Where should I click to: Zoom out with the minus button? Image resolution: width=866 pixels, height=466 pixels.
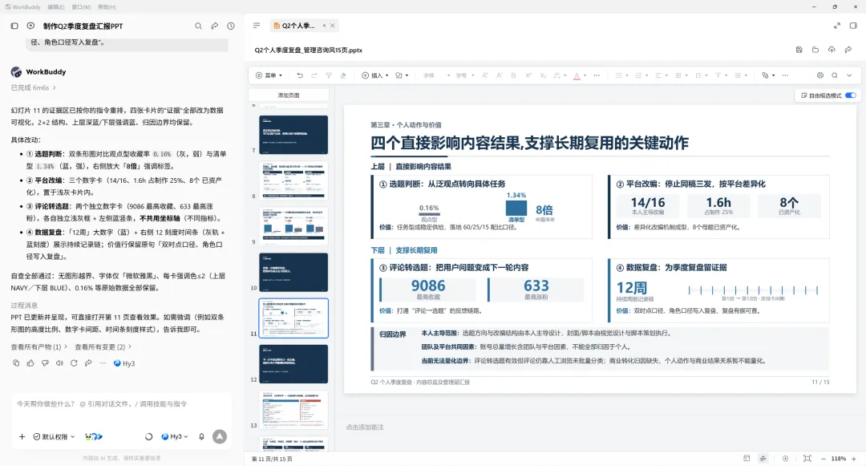click(x=824, y=459)
